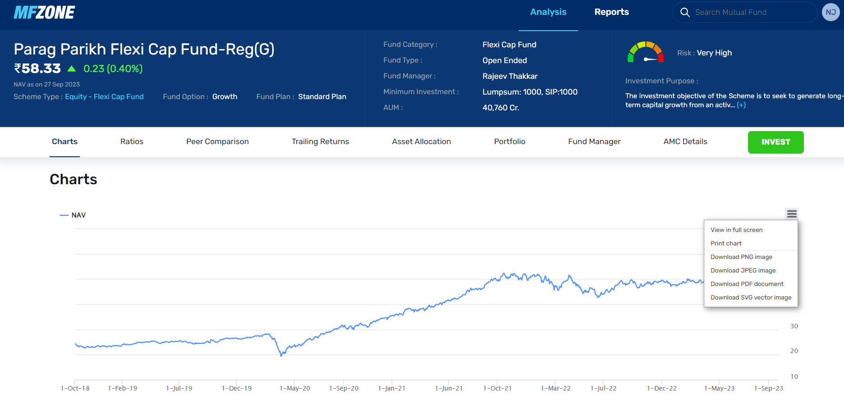Open the NJ user avatar
The image size is (844, 395).
pos(830,13)
